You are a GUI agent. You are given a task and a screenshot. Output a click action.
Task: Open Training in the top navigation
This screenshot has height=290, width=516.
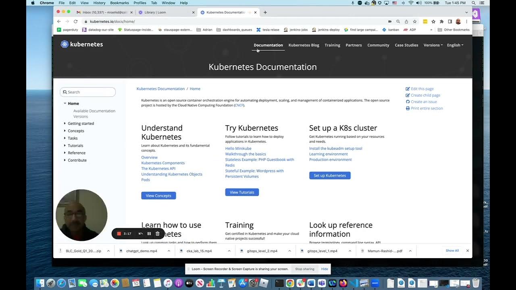[x=332, y=45]
